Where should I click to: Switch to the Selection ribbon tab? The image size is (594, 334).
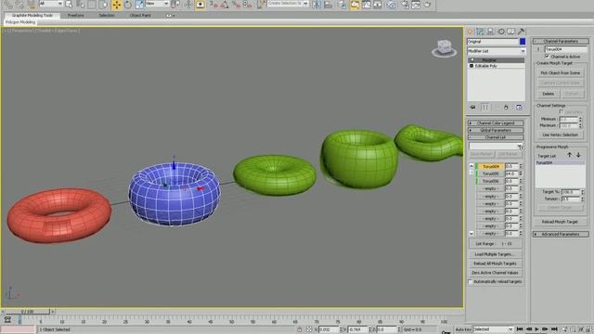point(107,15)
